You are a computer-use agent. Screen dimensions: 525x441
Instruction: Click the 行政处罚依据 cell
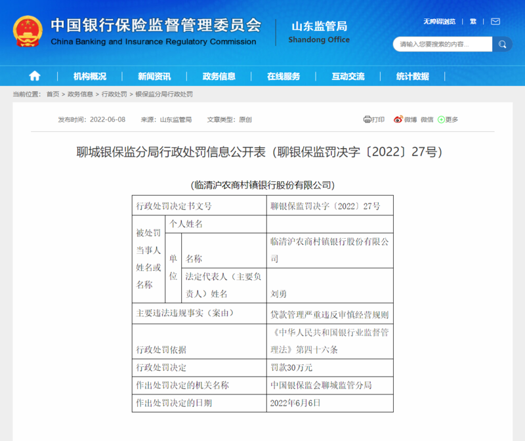(x=199, y=341)
